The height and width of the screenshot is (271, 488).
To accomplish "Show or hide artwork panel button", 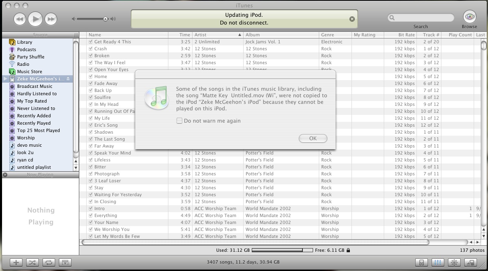I will click(x=65, y=262).
